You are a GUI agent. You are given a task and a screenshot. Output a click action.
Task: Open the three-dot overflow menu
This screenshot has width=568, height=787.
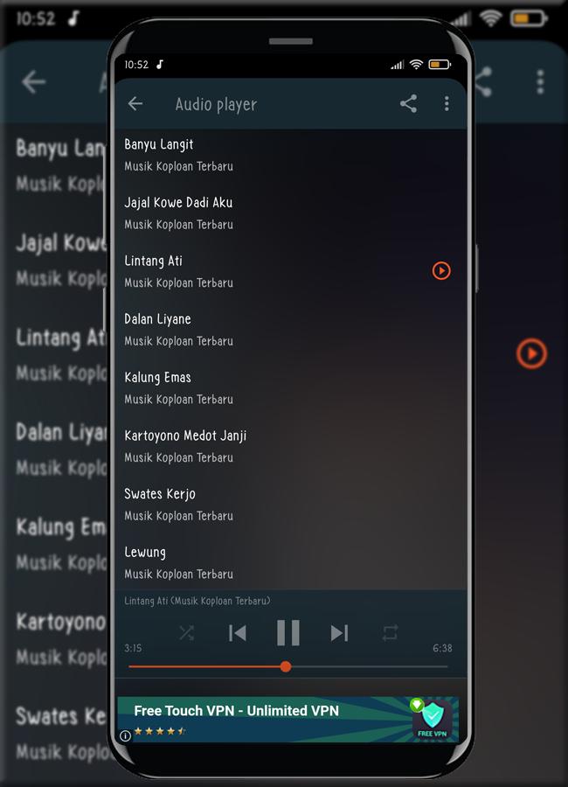[x=447, y=104]
